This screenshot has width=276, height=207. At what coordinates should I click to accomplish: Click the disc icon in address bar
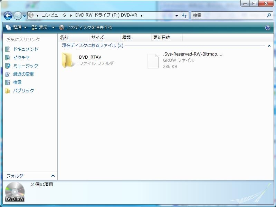(31, 15)
